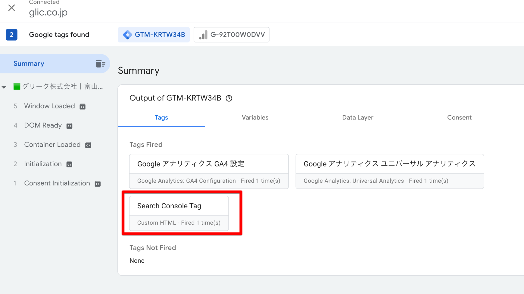
Task: Select event 1 Consent Initialization
Action: [57, 183]
